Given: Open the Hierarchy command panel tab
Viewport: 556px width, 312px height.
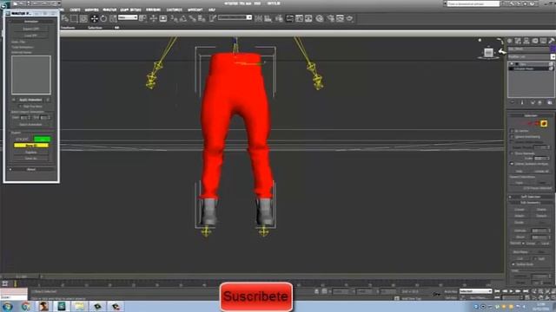Looking at the screenshot, I should tap(526, 41).
